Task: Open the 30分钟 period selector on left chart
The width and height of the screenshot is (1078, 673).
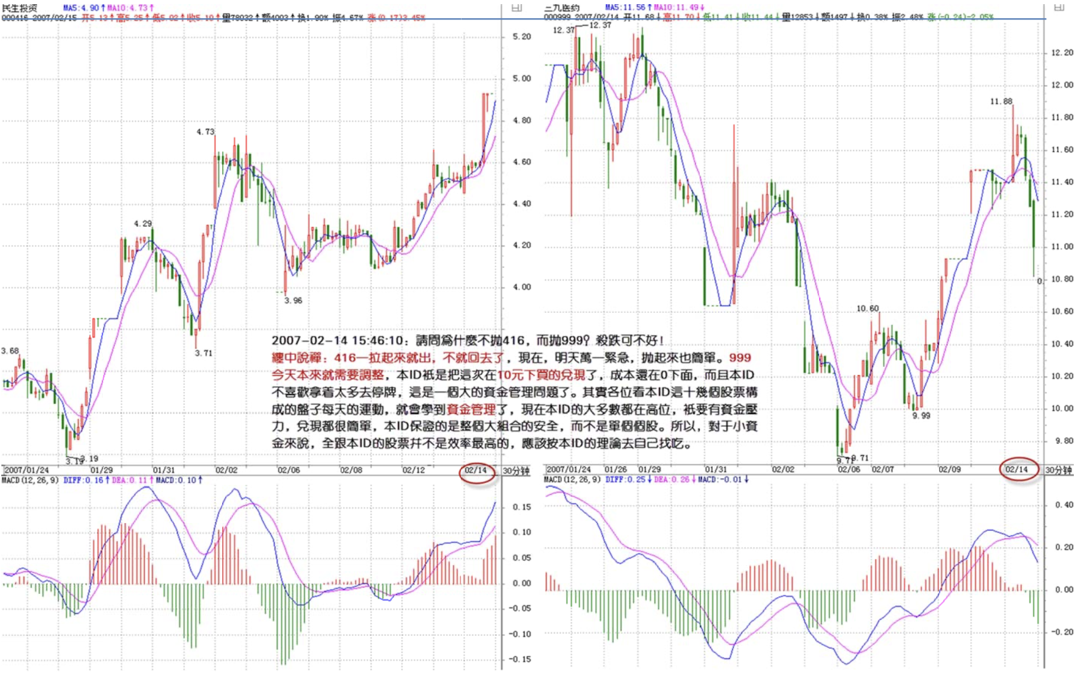Action: coord(515,471)
